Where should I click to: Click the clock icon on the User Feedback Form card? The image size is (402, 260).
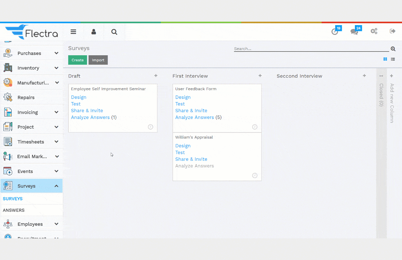tap(255, 127)
